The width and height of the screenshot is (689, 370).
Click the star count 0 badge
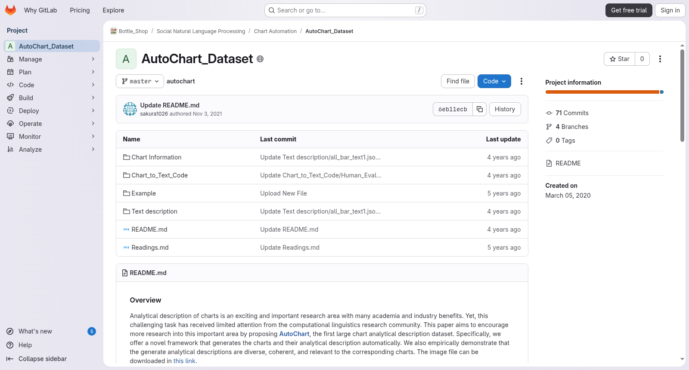[642, 59]
